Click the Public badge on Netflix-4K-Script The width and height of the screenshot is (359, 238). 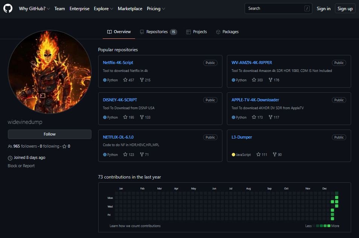click(210, 63)
